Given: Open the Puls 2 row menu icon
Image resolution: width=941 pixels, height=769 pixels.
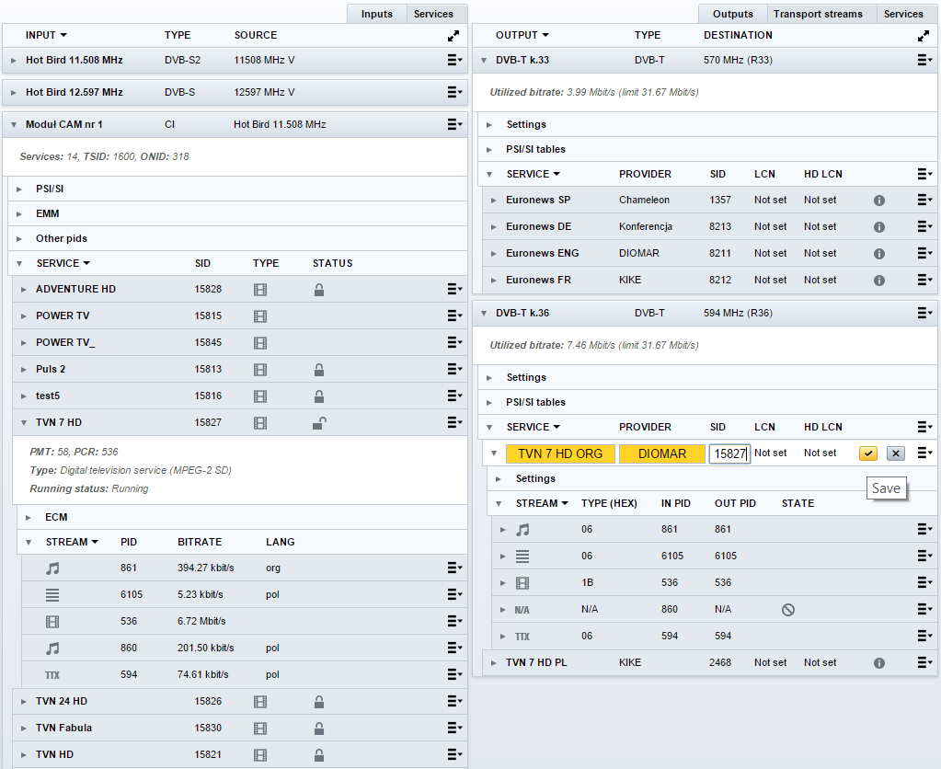Looking at the screenshot, I should pos(454,369).
